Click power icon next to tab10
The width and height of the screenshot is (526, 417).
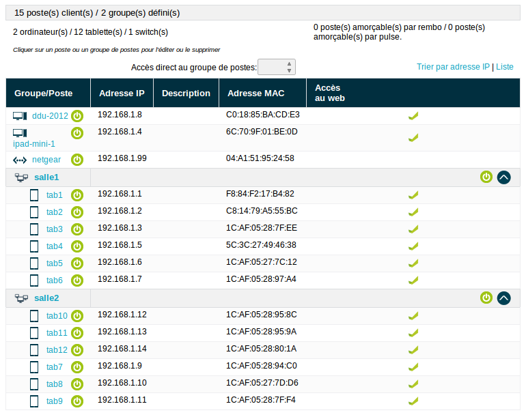point(77,316)
